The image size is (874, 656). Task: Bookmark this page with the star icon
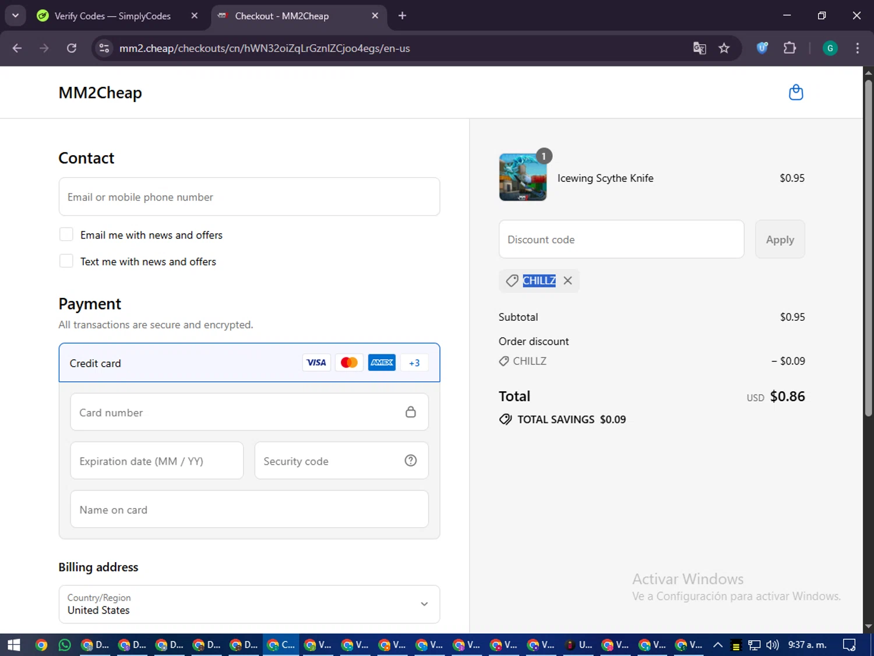pyautogui.click(x=724, y=48)
